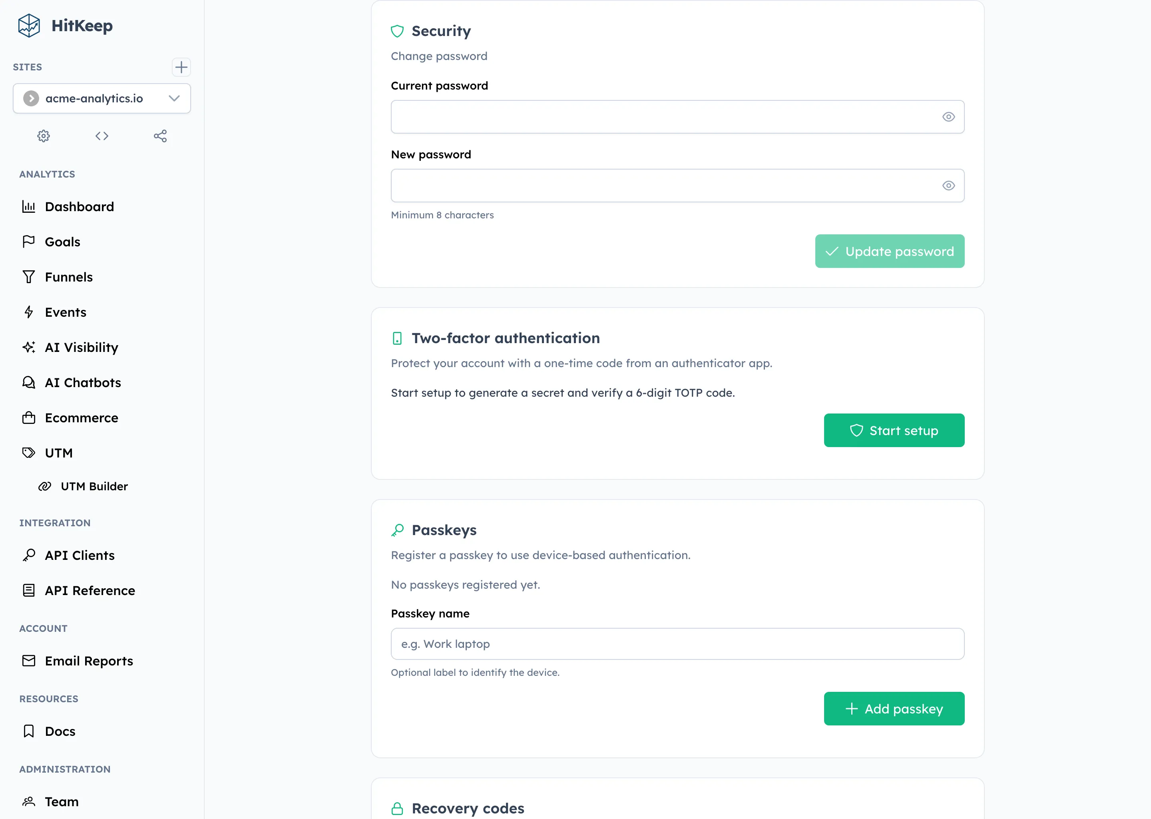Open Docs via the bookmark icon
This screenshot has height=819, width=1151.
pyautogui.click(x=29, y=731)
